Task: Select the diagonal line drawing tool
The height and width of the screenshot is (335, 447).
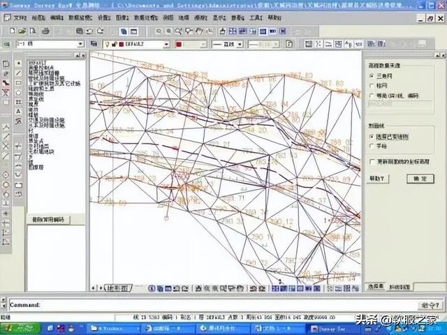Action: point(19,73)
